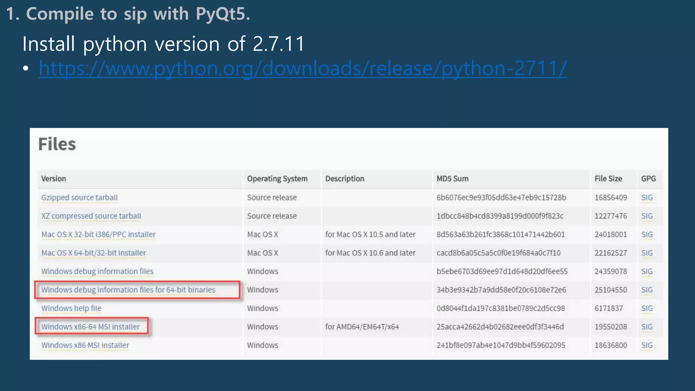This screenshot has width=695, height=391.
Task: Click description 'for AMD64/EM64T/x64'
Action: click(362, 327)
